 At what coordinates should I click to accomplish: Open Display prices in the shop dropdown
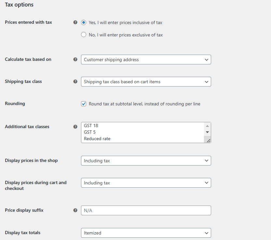click(146, 161)
